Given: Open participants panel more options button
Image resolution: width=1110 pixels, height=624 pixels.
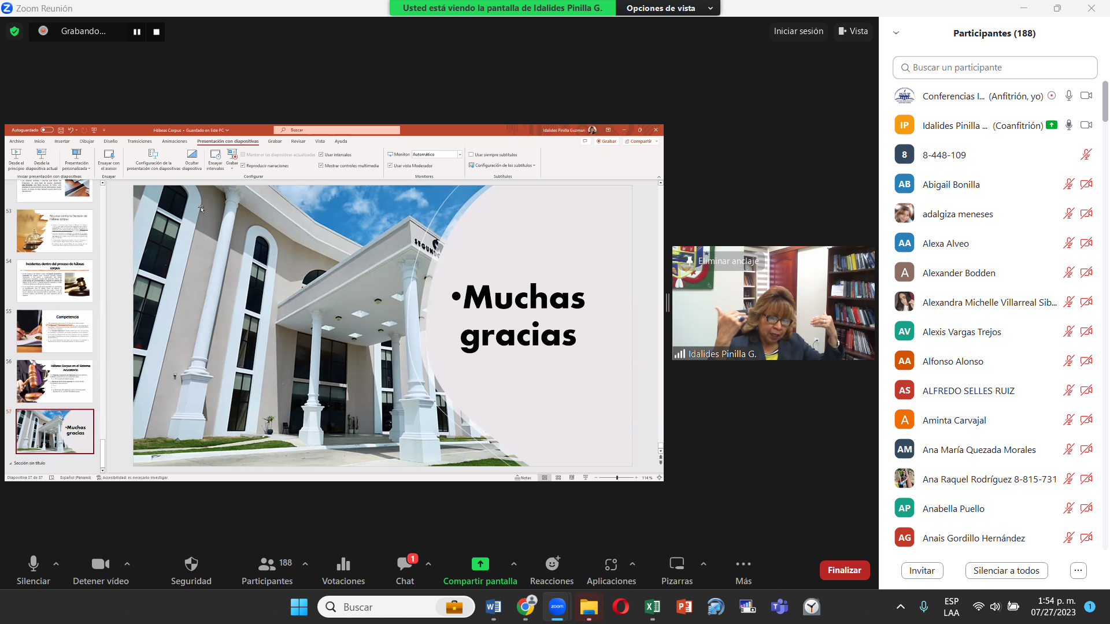Looking at the screenshot, I should [x=1078, y=570].
